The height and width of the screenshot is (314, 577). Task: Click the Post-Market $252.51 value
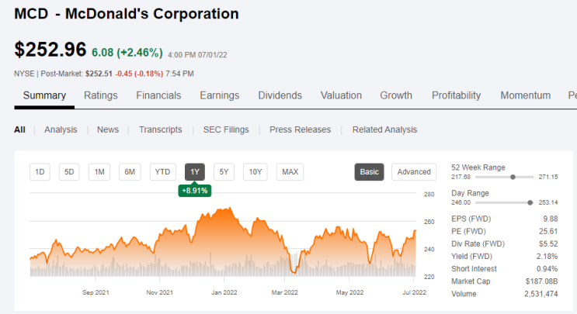(99, 74)
